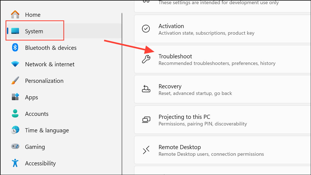This screenshot has height=175, width=311.
Task: Click the System monitor icon in sidebar
Action: click(x=15, y=31)
